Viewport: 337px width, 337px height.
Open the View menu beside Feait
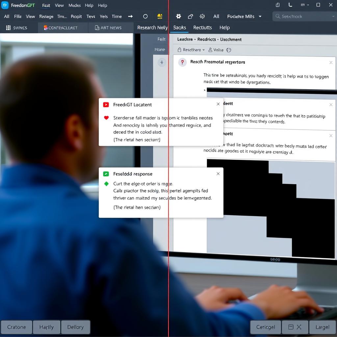pyautogui.click(x=59, y=5)
